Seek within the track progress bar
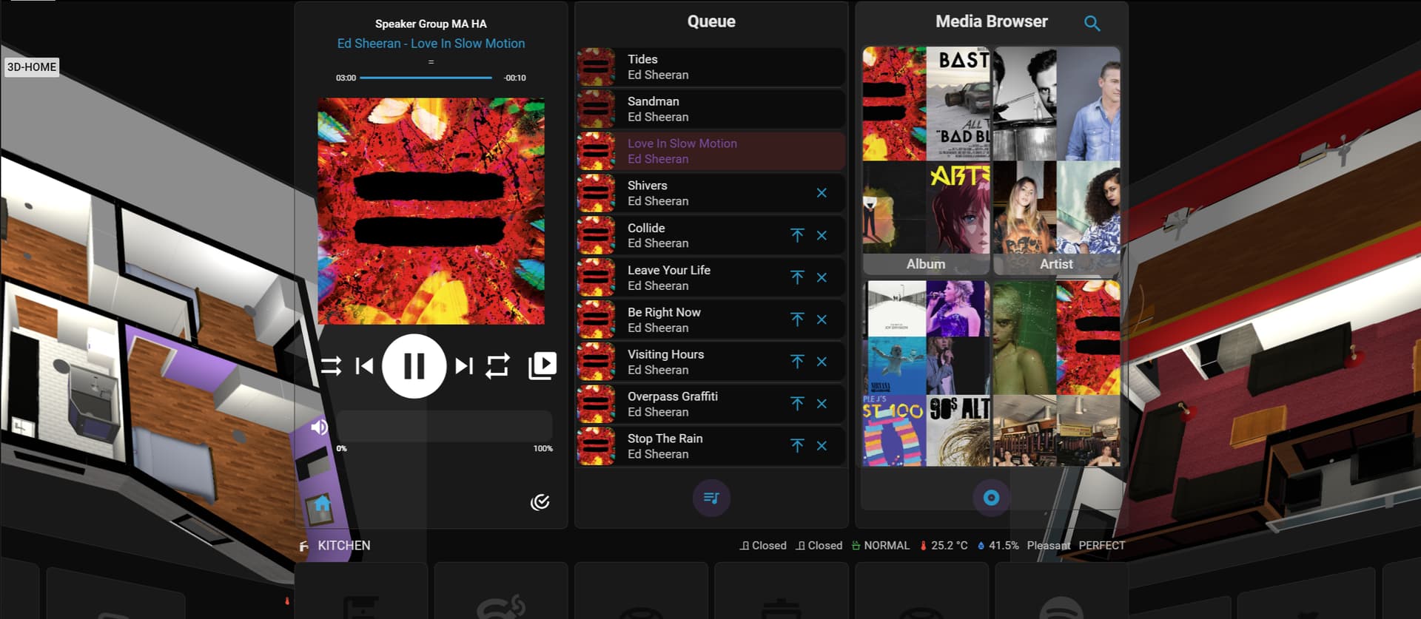Image resolution: width=1421 pixels, height=619 pixels. tap(426, 78)
